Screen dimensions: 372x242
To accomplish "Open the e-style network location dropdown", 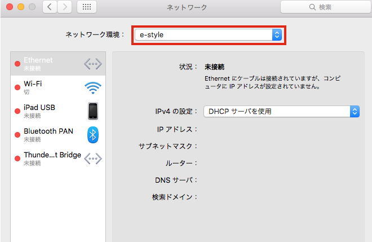I will click(x=209, y=34).
